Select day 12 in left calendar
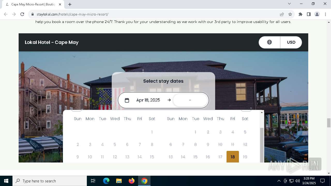 point(115,157)
